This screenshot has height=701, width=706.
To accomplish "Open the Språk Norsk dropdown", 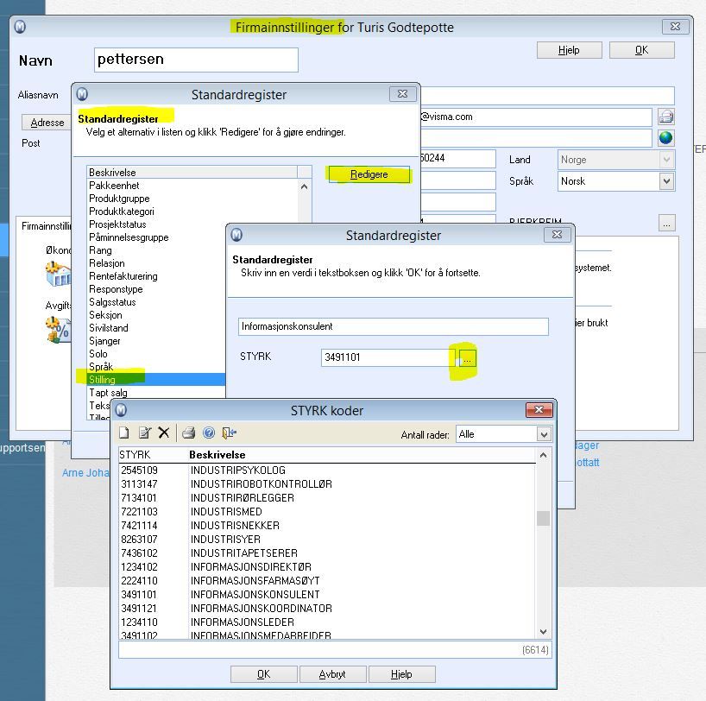I will pyautogui.click(x=666, y=181).
